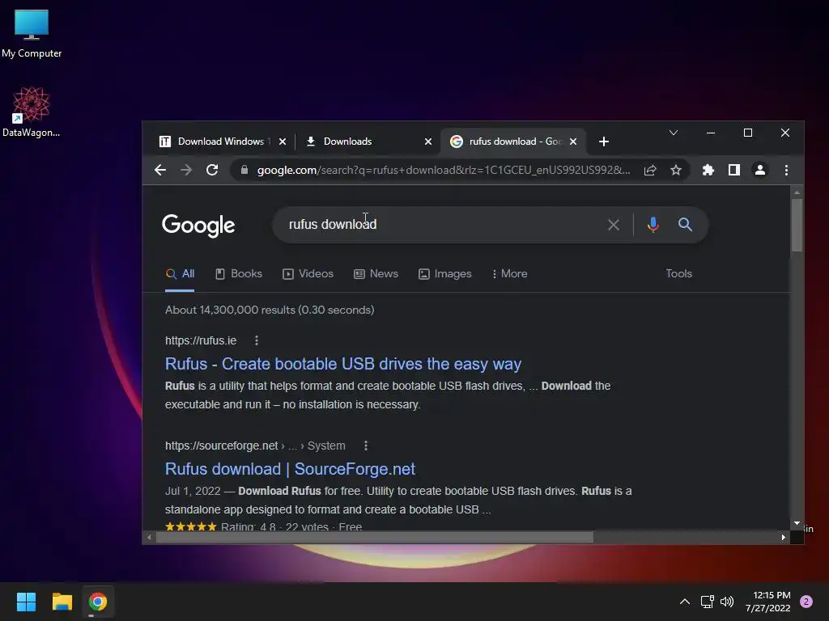
Task: Open the search Tools button
Action: tap(678, 273)
